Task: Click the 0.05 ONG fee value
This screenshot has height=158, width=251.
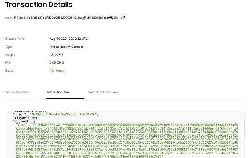Action: click(56, 62)
